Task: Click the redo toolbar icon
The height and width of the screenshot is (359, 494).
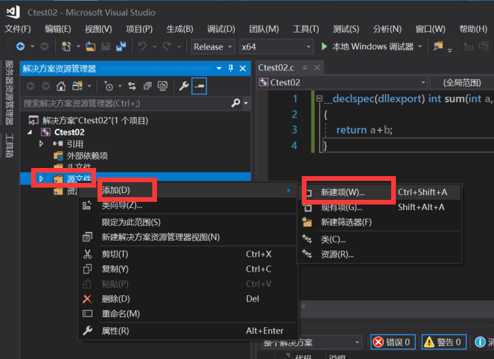Action: tap(167, 47)
